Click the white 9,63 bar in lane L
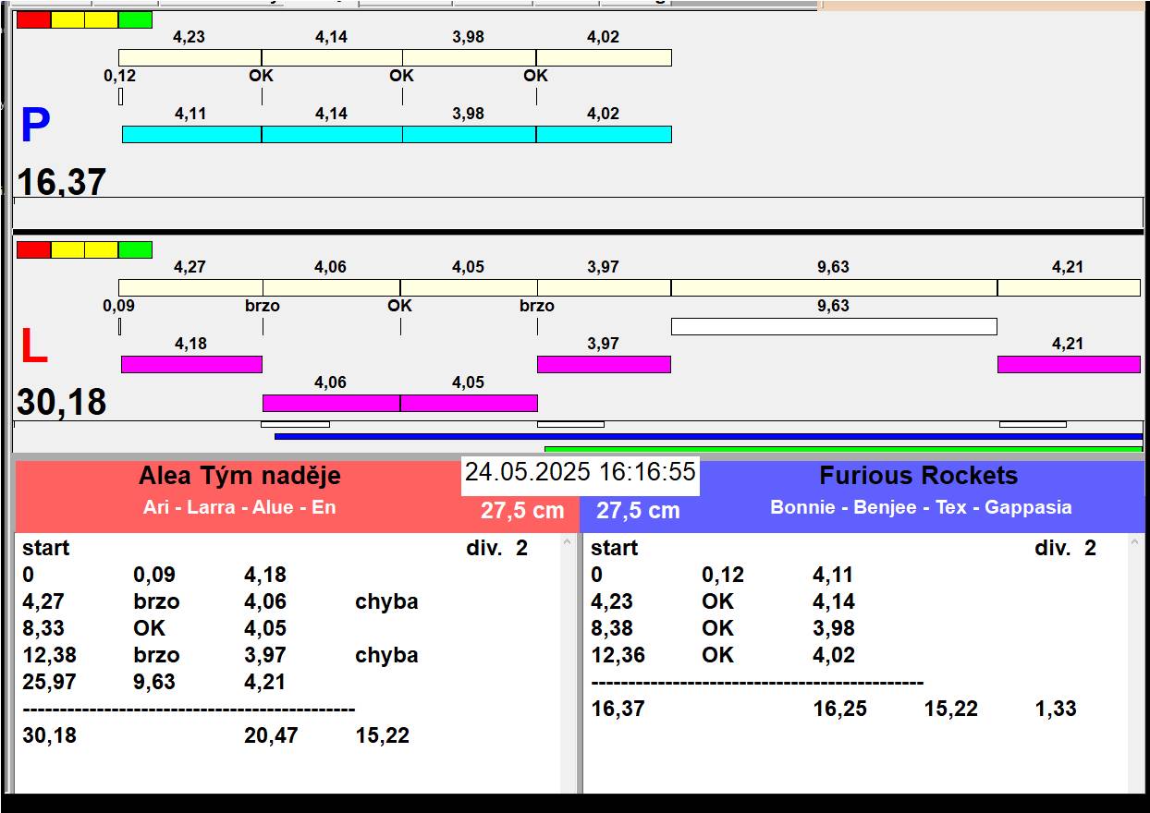The image size is (1150, 813). tap(833, 326)
